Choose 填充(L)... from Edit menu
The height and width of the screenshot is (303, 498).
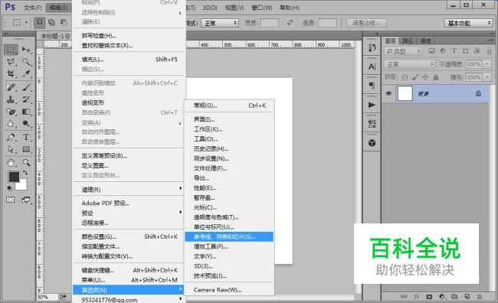[x=129, y=60]
